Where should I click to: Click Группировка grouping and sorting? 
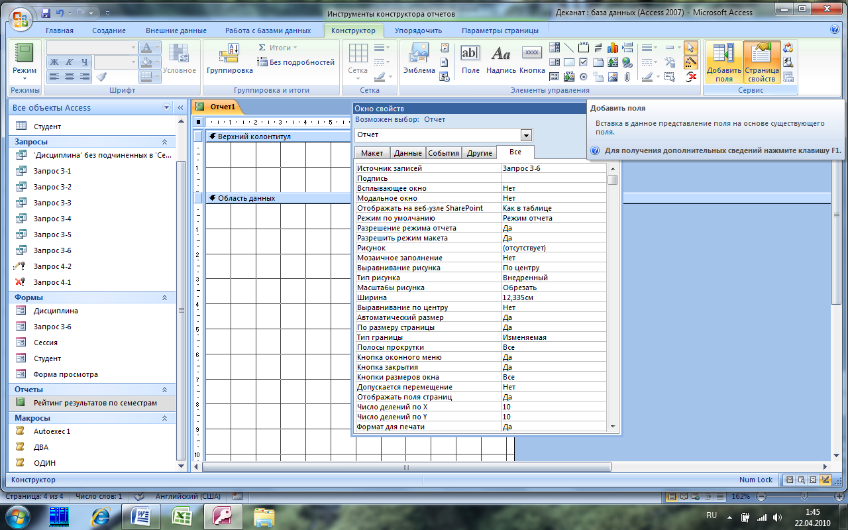tap(229, 60)
